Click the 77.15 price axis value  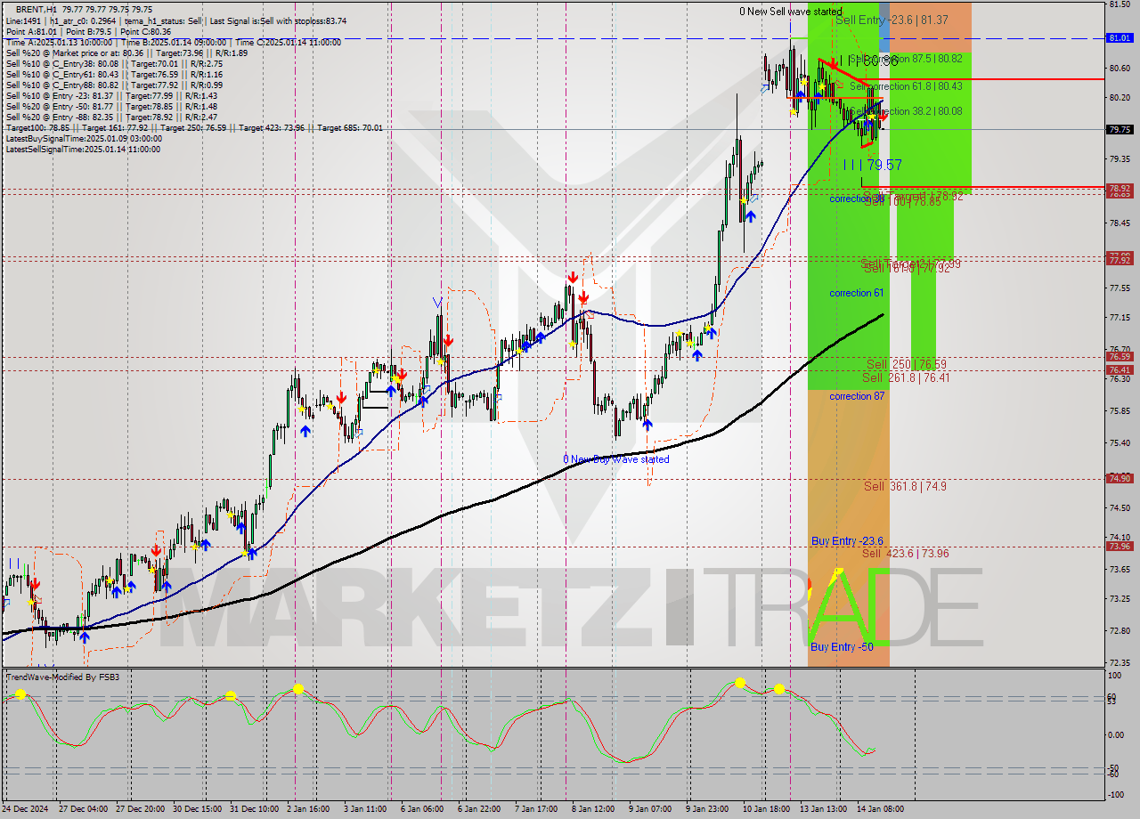tap(1120, 318)
